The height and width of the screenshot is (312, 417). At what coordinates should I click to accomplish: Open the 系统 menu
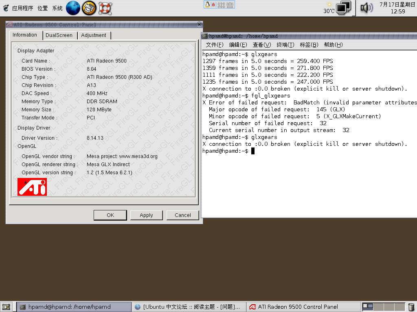coord(57,8)
